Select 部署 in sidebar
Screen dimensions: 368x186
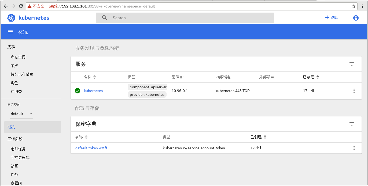(x=14, y=166)
